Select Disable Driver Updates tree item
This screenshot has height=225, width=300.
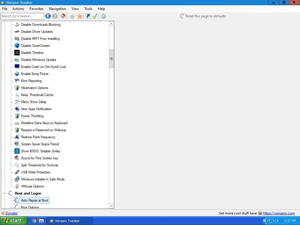coord(37,32)
